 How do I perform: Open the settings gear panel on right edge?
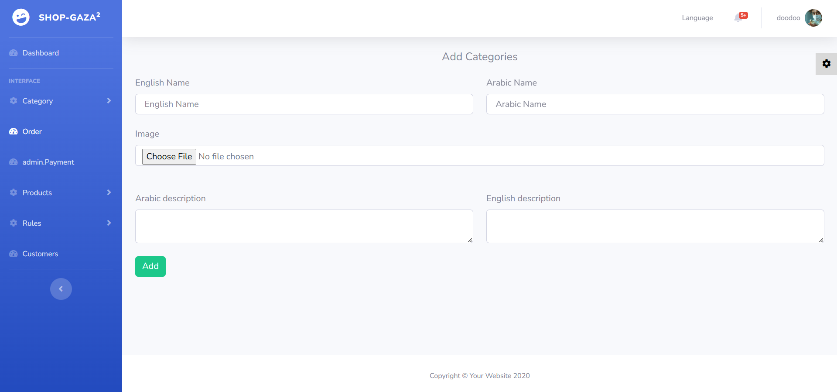[x=826, y=64]
